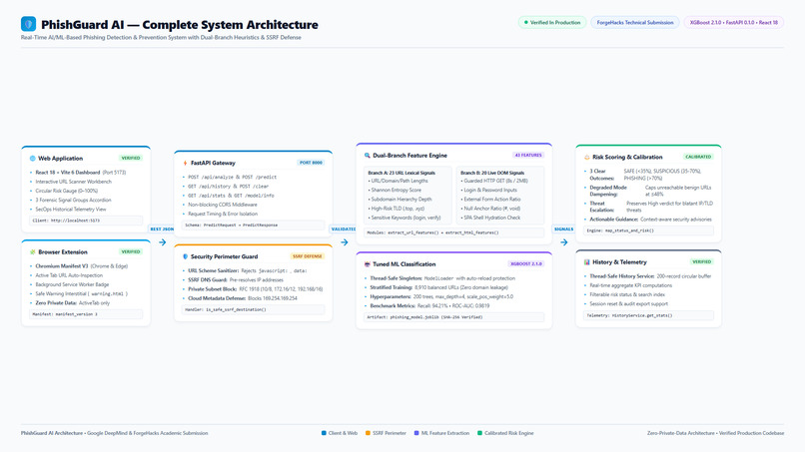The width and height of the screenshot is (805, 452).
Task: Click the PORT 8000 badge
Action: (x=311, y=163)
